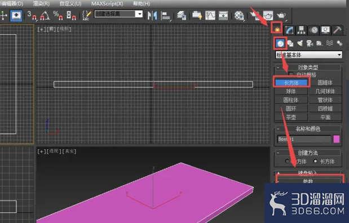Image resolution: width=349 pixels, height=223 pixels.
Task: Open Rendered Frame Window teapot icon
Action: (268, 15)
